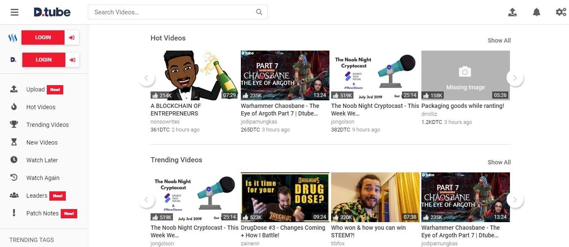This screenshot has width=569, height=247.
Task: Click the 214K likes badge
Action: [x=162, y=95]
